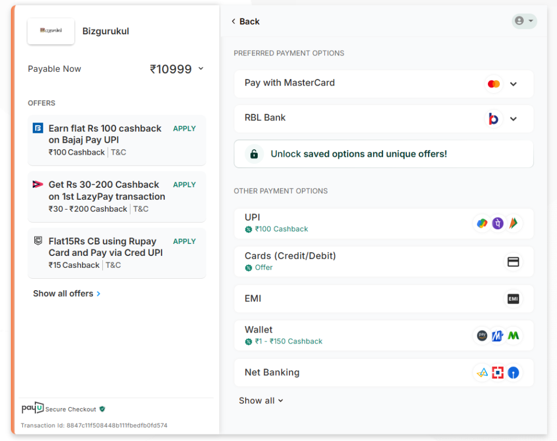
Task: Click the BHIM icon in UPI row
Action: tap(513, 223)
